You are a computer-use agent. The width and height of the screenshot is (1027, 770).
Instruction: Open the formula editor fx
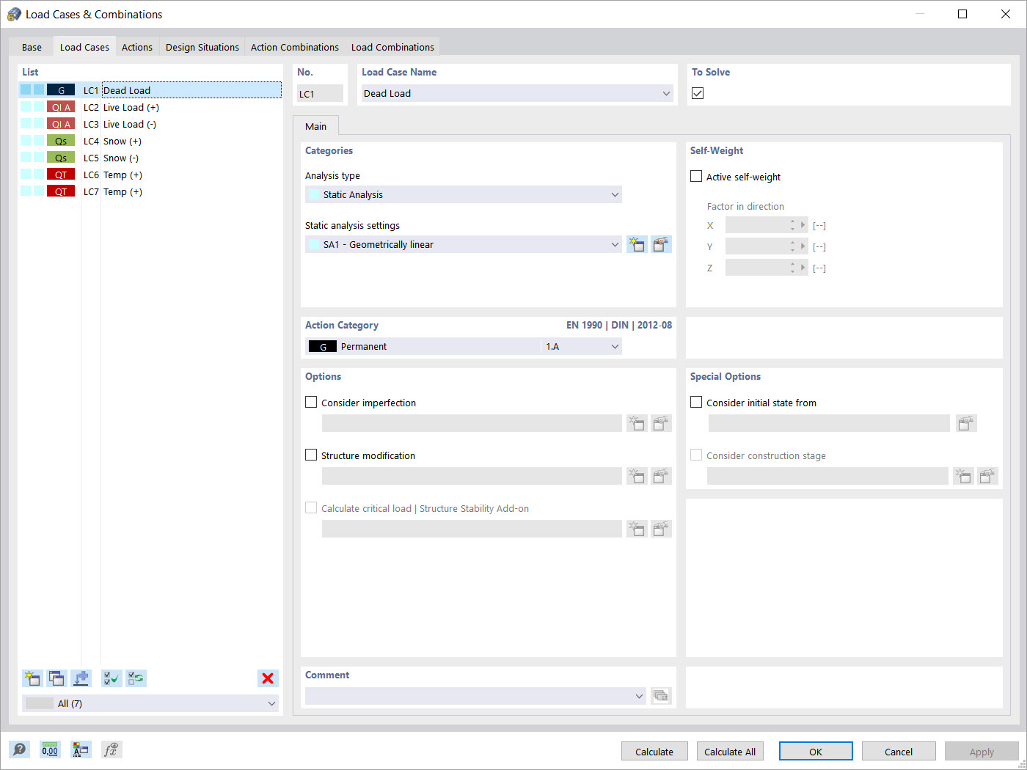[112, 749]
